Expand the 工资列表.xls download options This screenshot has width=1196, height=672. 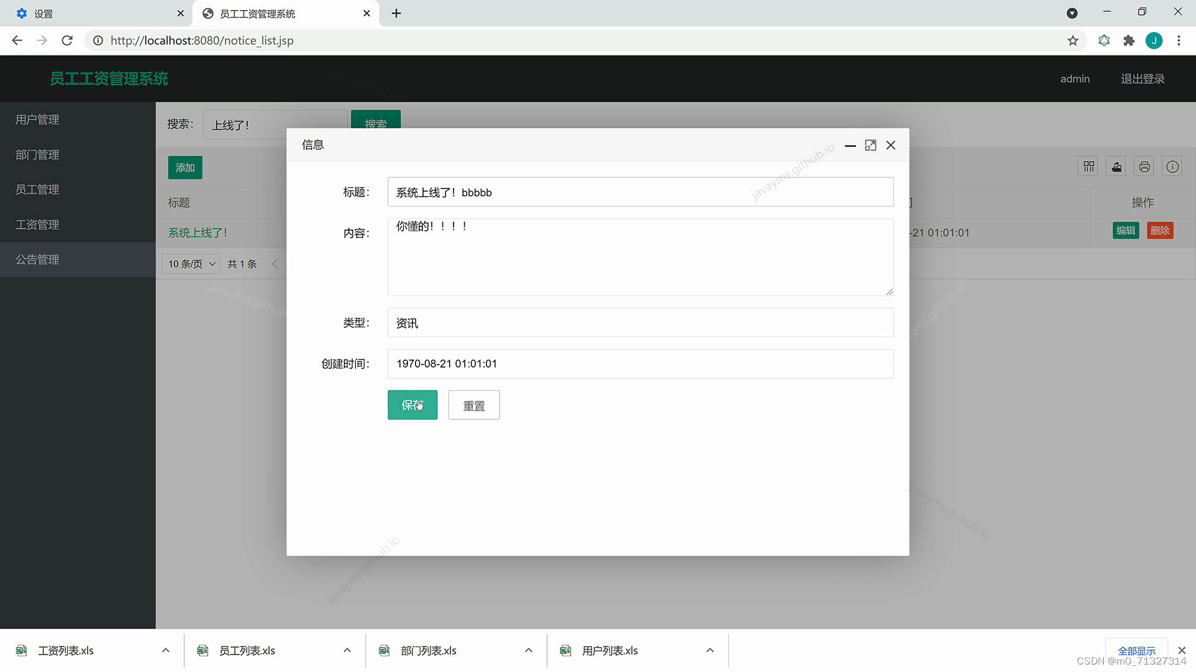click(x=165, y=650)
